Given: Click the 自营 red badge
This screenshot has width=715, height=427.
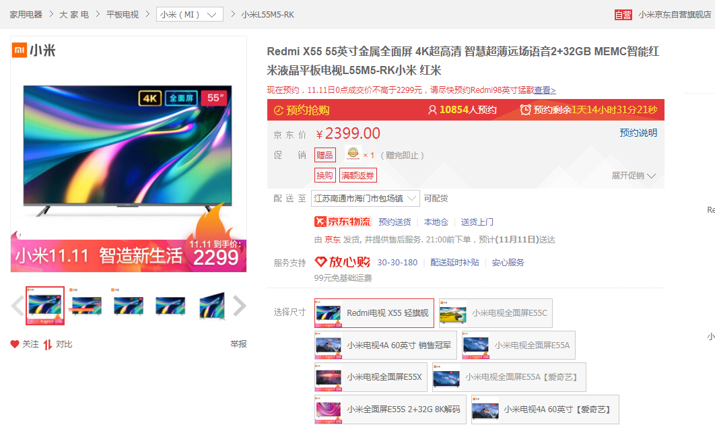Looking at the screenshot, I should (x=623, y=15).
